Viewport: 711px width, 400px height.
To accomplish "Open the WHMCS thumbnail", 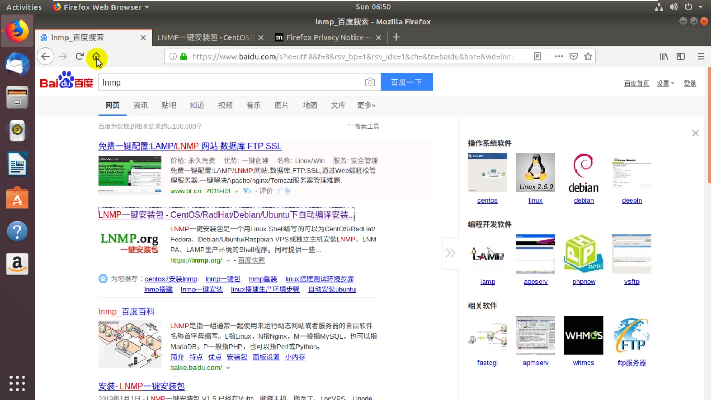I will tap(584, 335).
